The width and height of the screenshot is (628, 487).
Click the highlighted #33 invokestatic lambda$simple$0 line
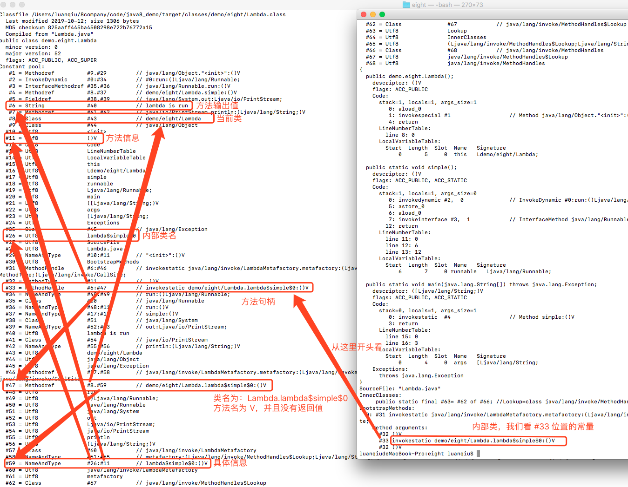click(x=475, y=441)
